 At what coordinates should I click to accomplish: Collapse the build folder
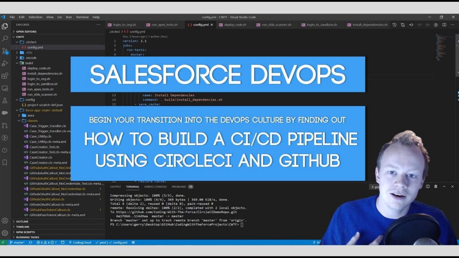29,63
